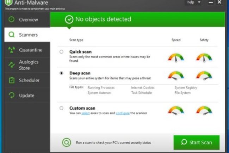Click the Quick scan Speed gauge

coord(176,58)
